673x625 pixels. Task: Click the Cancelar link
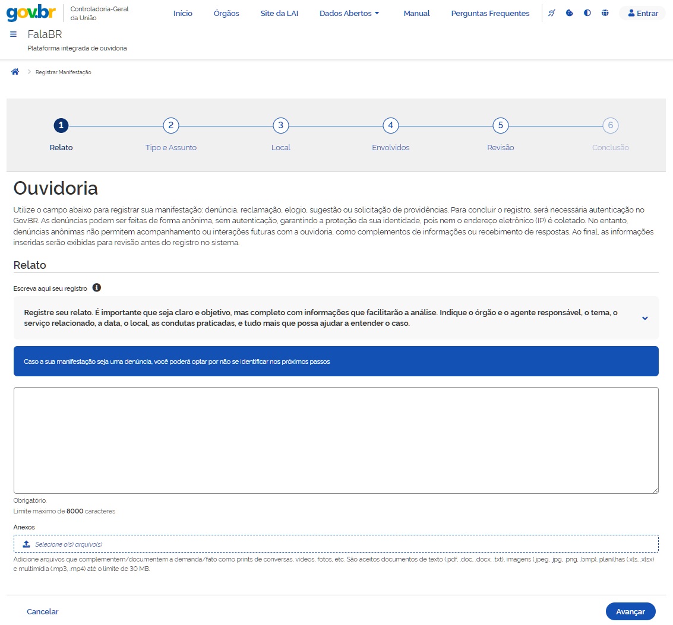pyautogui.click(x=43, y=611)
